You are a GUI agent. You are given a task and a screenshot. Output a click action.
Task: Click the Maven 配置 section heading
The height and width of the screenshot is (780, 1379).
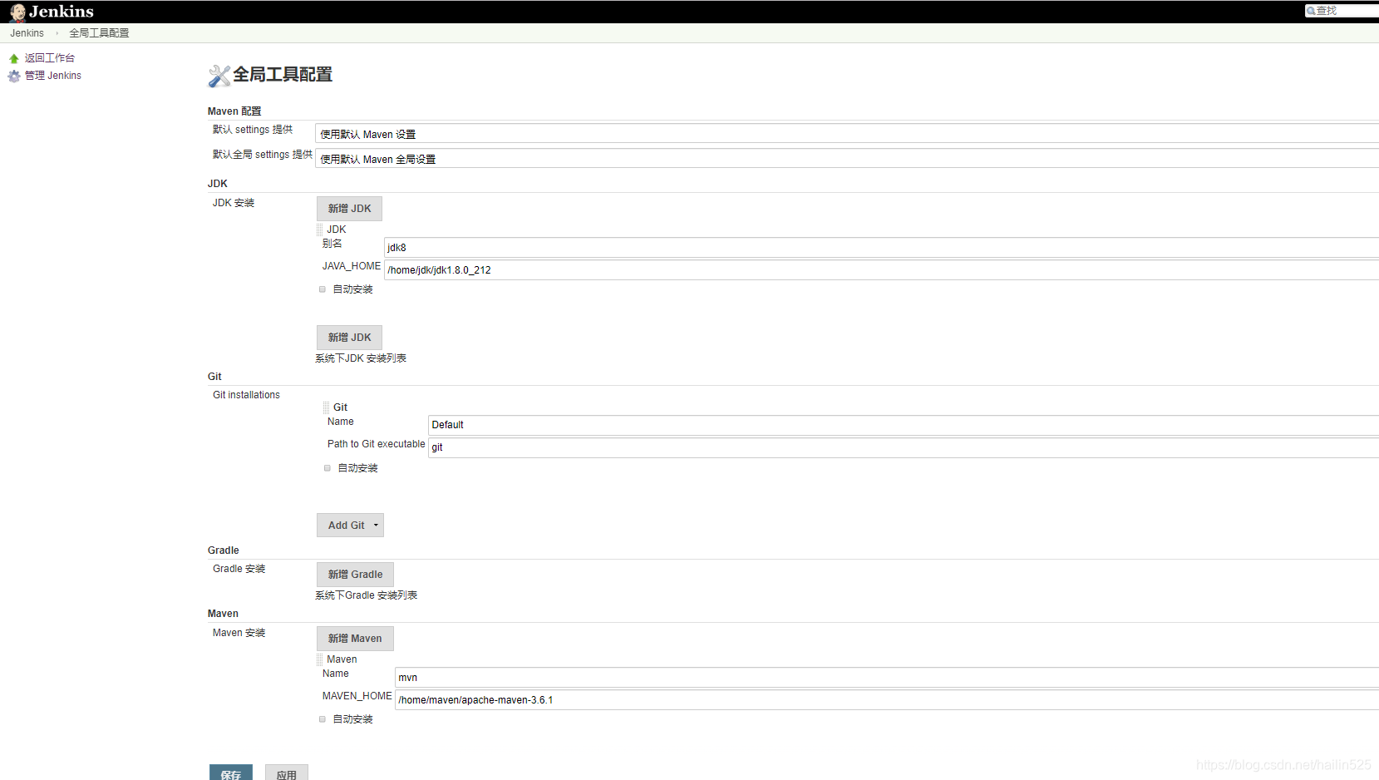234,111
